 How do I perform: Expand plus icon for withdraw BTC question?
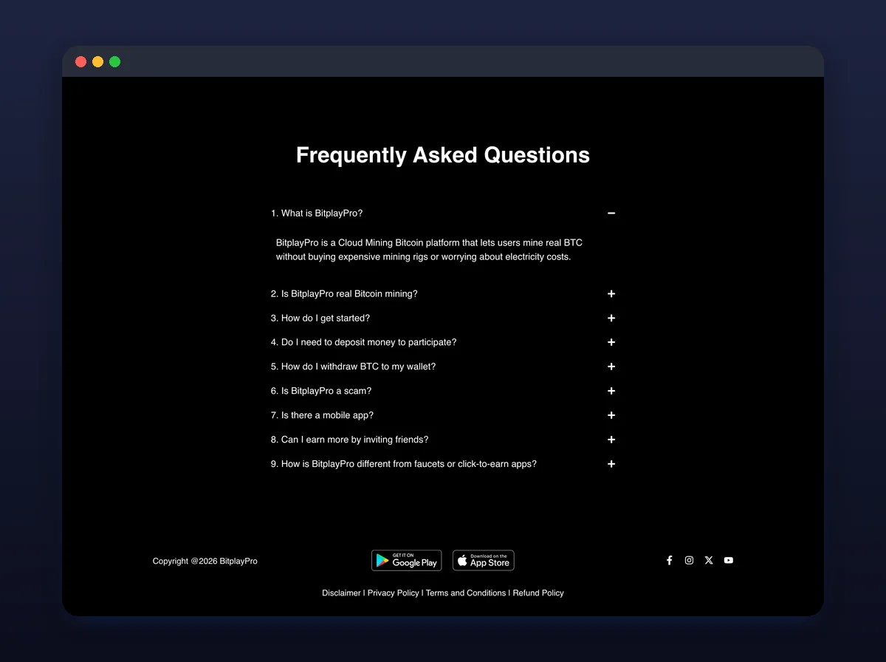pos(611,367)
